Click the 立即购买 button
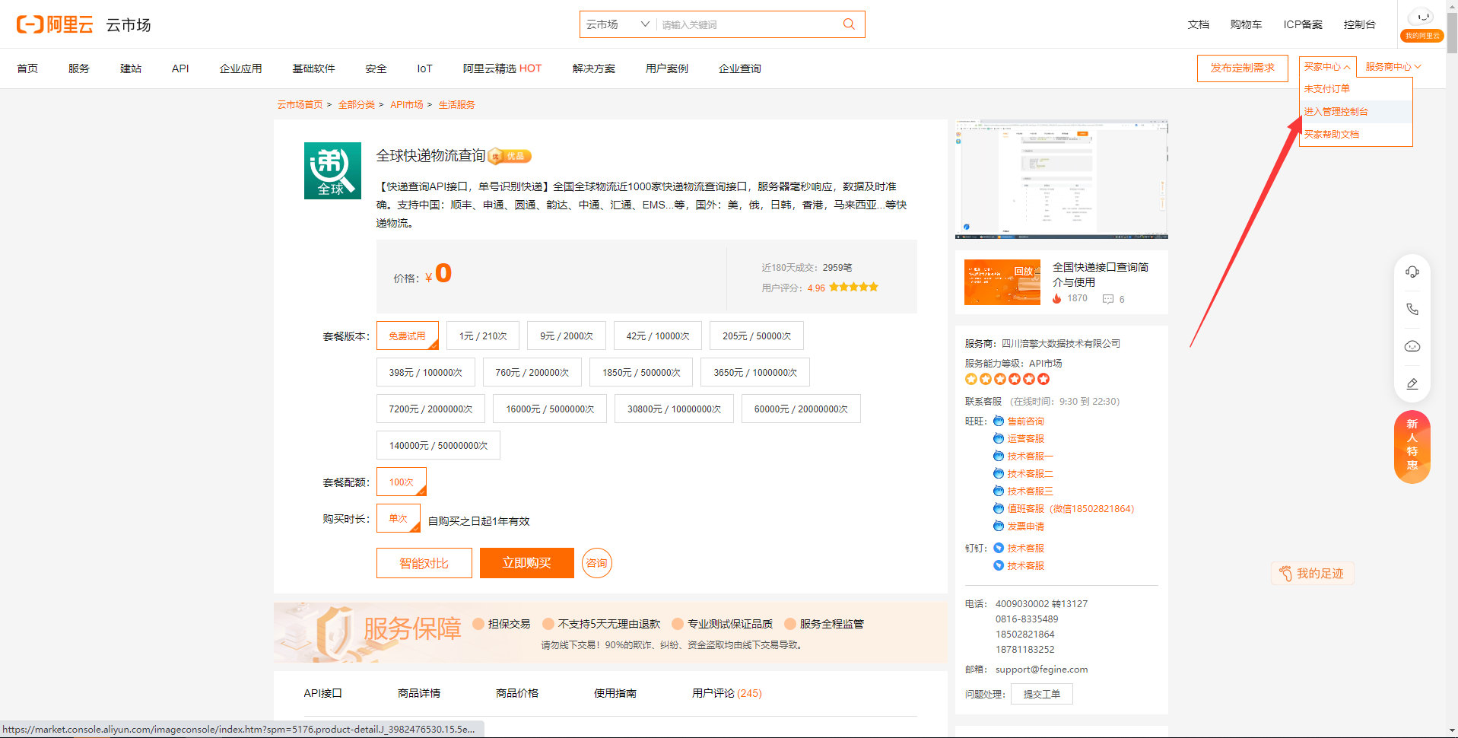The height and width of the screenshot is (738, 1458). click(526, 563)
